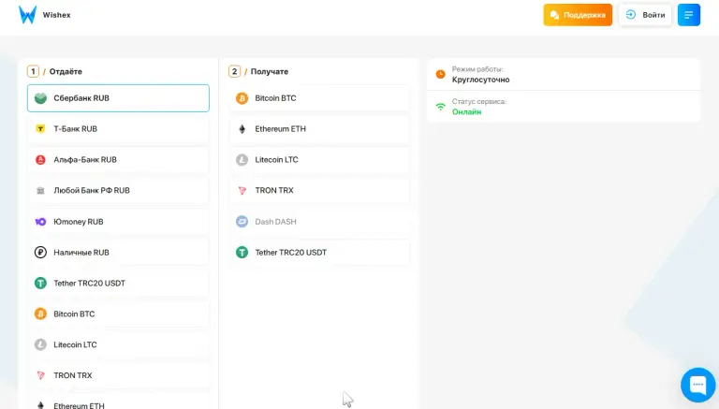Choose Любой Банк РФ RUB option
719x409 pixels.
click(x=118, y=190)
